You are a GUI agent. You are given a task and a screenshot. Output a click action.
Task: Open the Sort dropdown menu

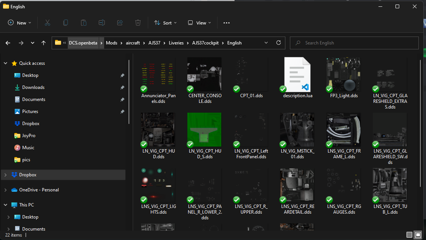tap(165, 23)
